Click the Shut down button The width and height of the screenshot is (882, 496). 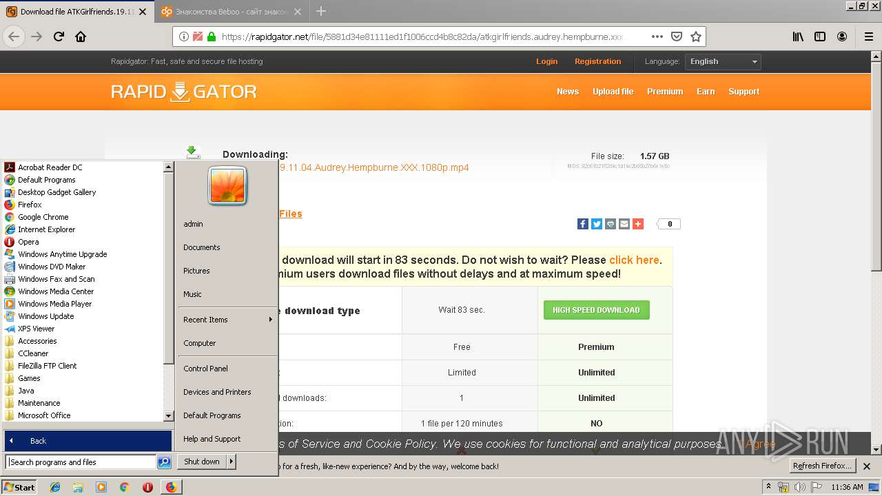pyautogui.click(x=201, y=462)
